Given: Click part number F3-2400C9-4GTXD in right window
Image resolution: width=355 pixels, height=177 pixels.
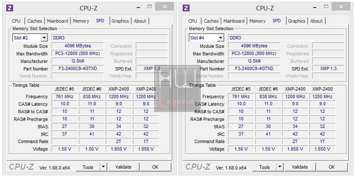Looking at the screenshot, I should pyautogui.click(x=254, y=68).
